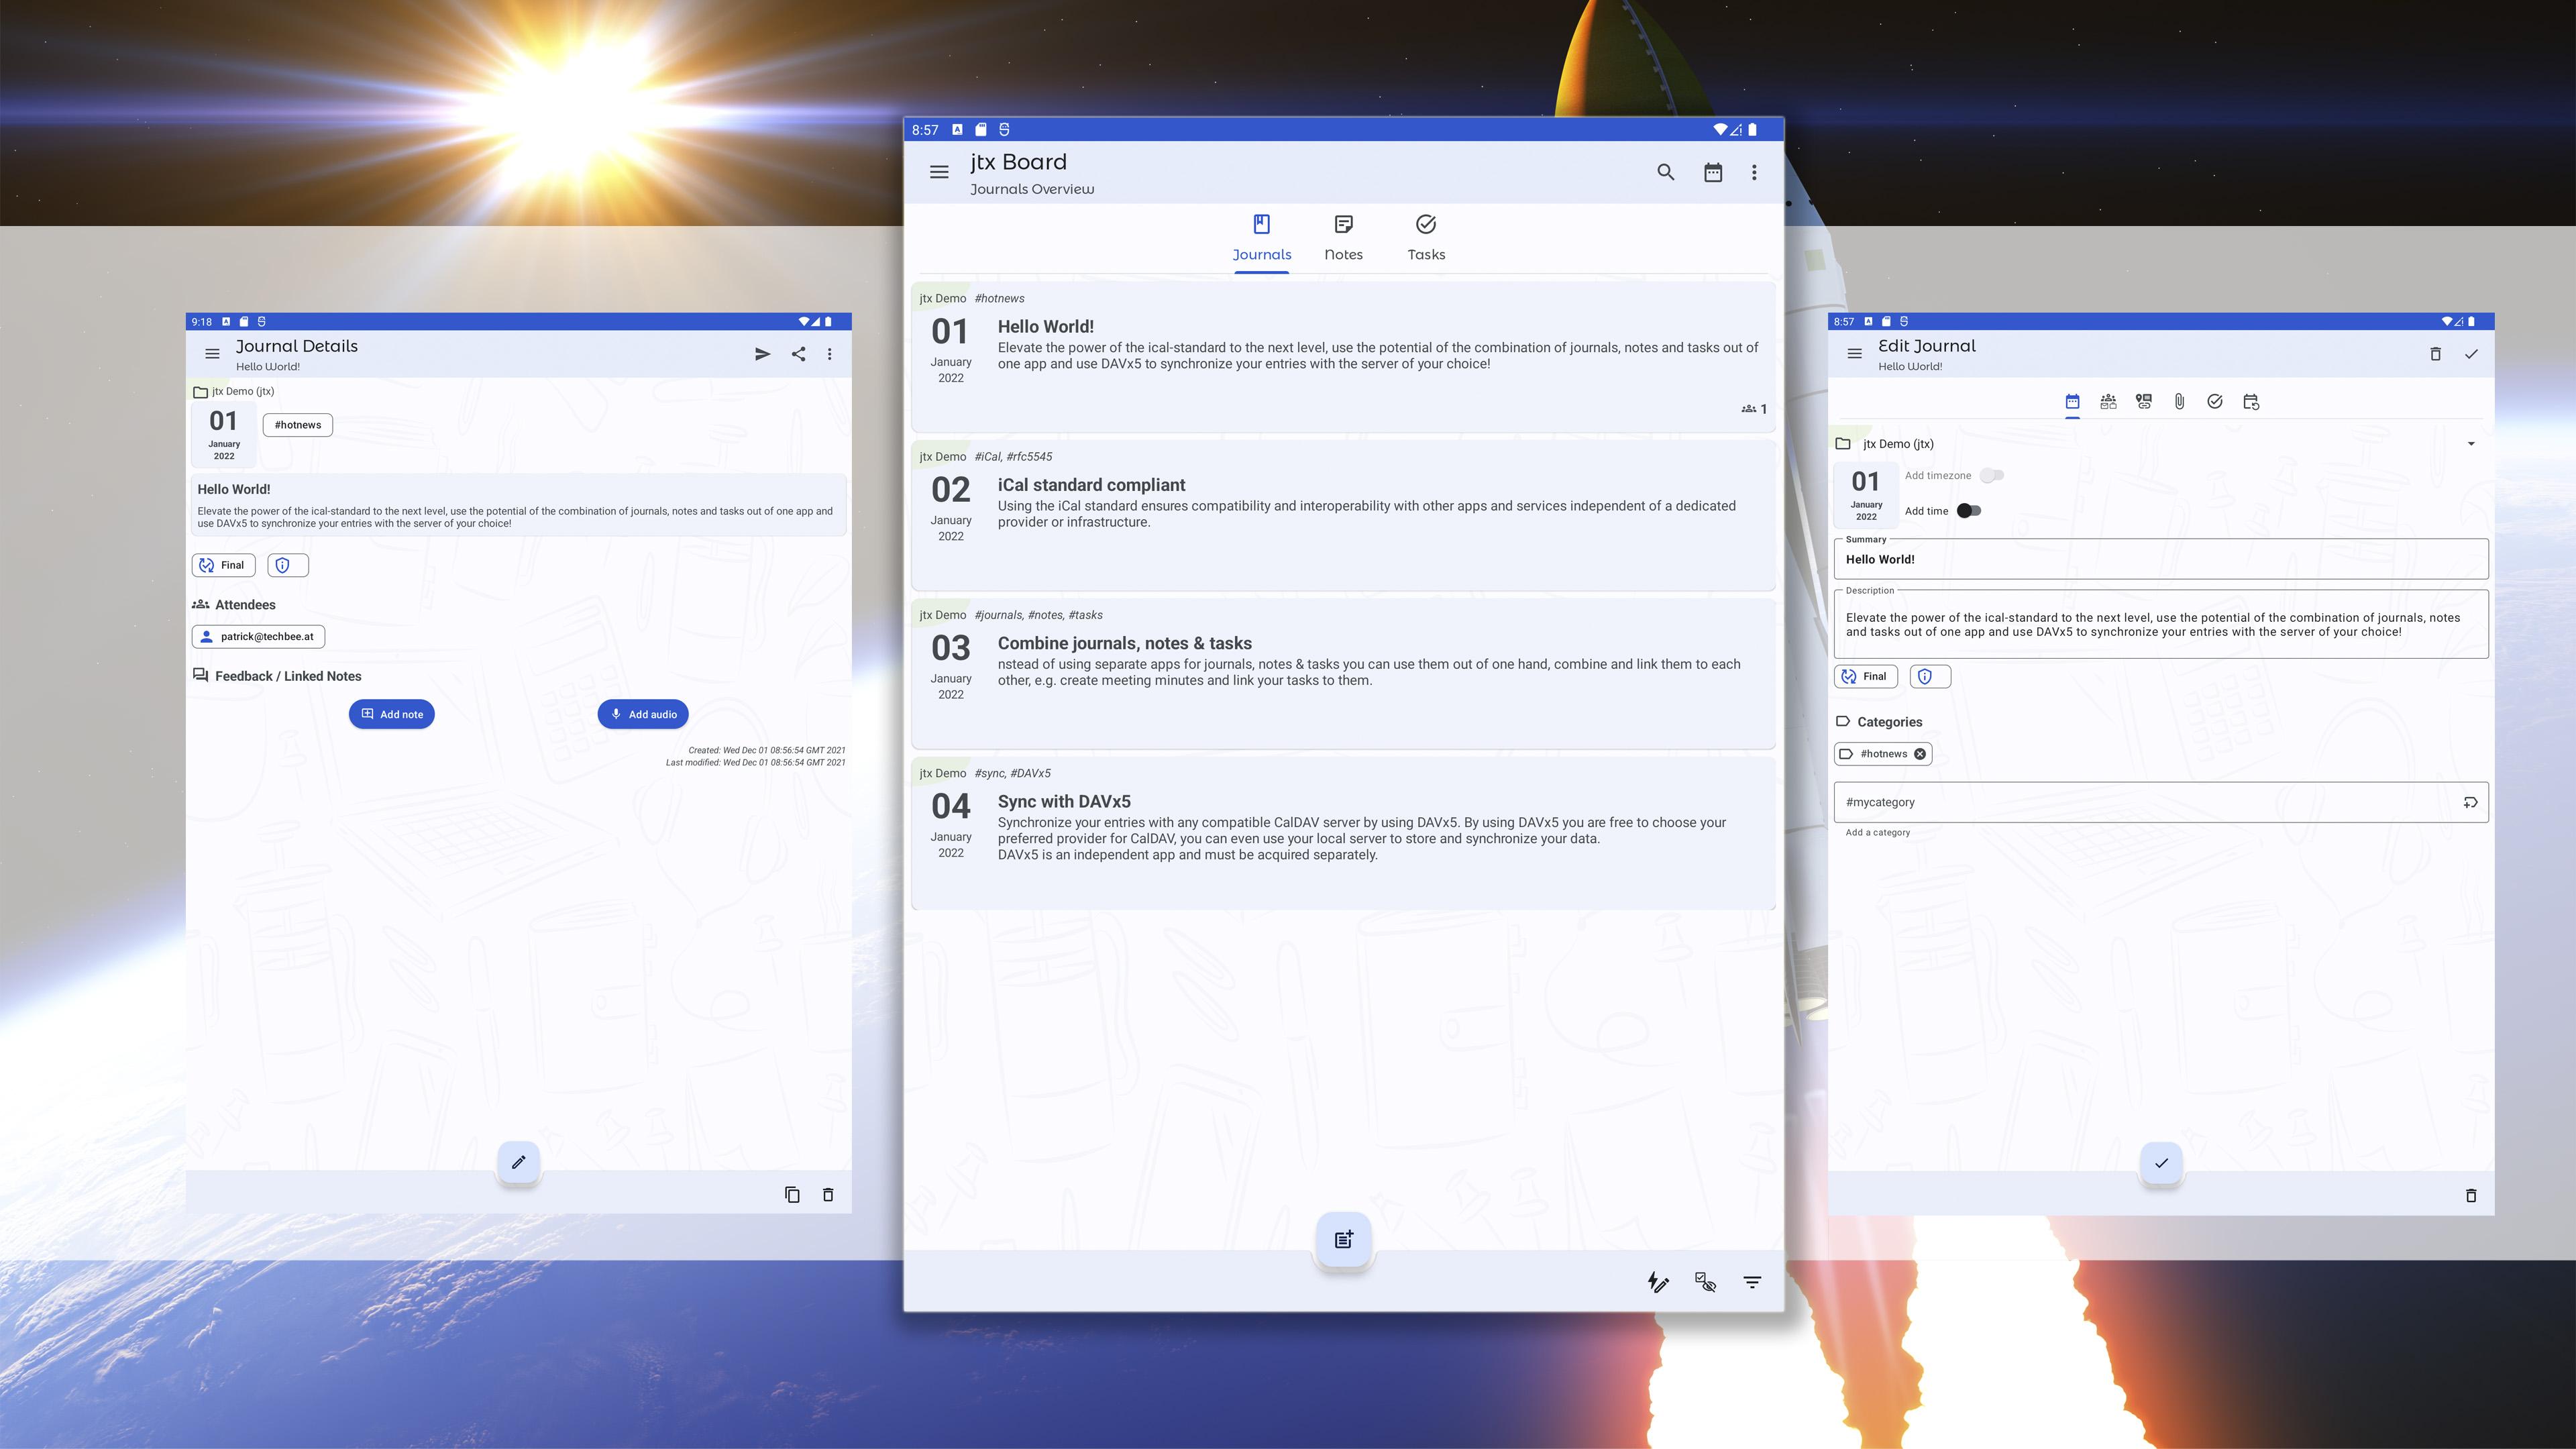The height and width of the screenshot is (1449, 2576).
Task: Click the copy icon in Journal Details
Action: click(792, 1195)
